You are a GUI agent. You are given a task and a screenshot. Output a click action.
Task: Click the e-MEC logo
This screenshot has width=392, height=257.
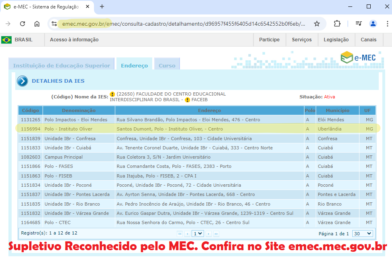pyautogui.click(x=358, y=57)
